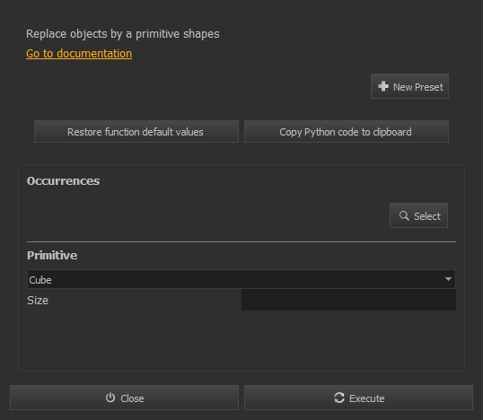Select the Occurrences section heading
483x420 pixels.
point(63,181)
